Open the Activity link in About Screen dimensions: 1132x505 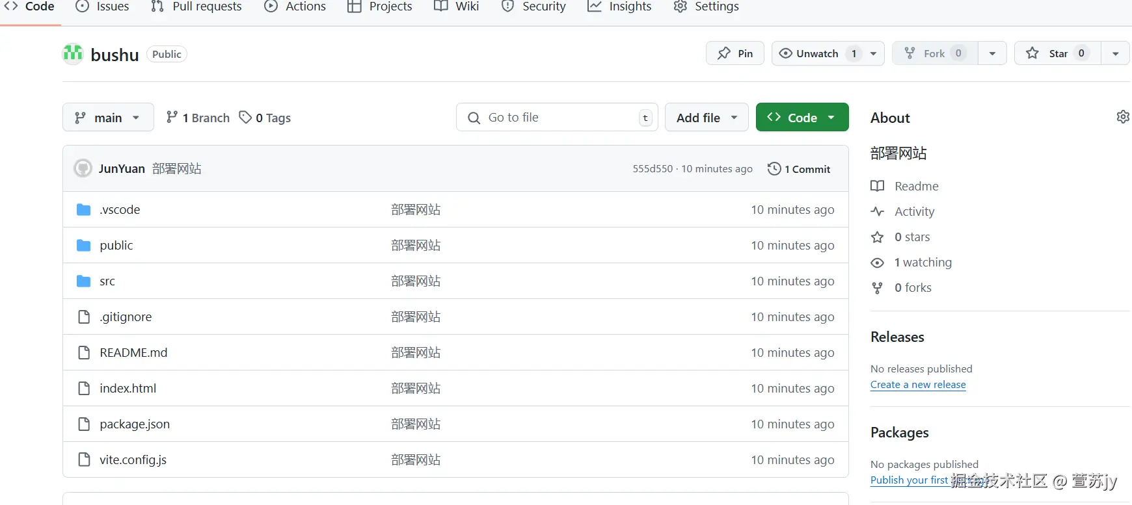click(x=902, y=211)
